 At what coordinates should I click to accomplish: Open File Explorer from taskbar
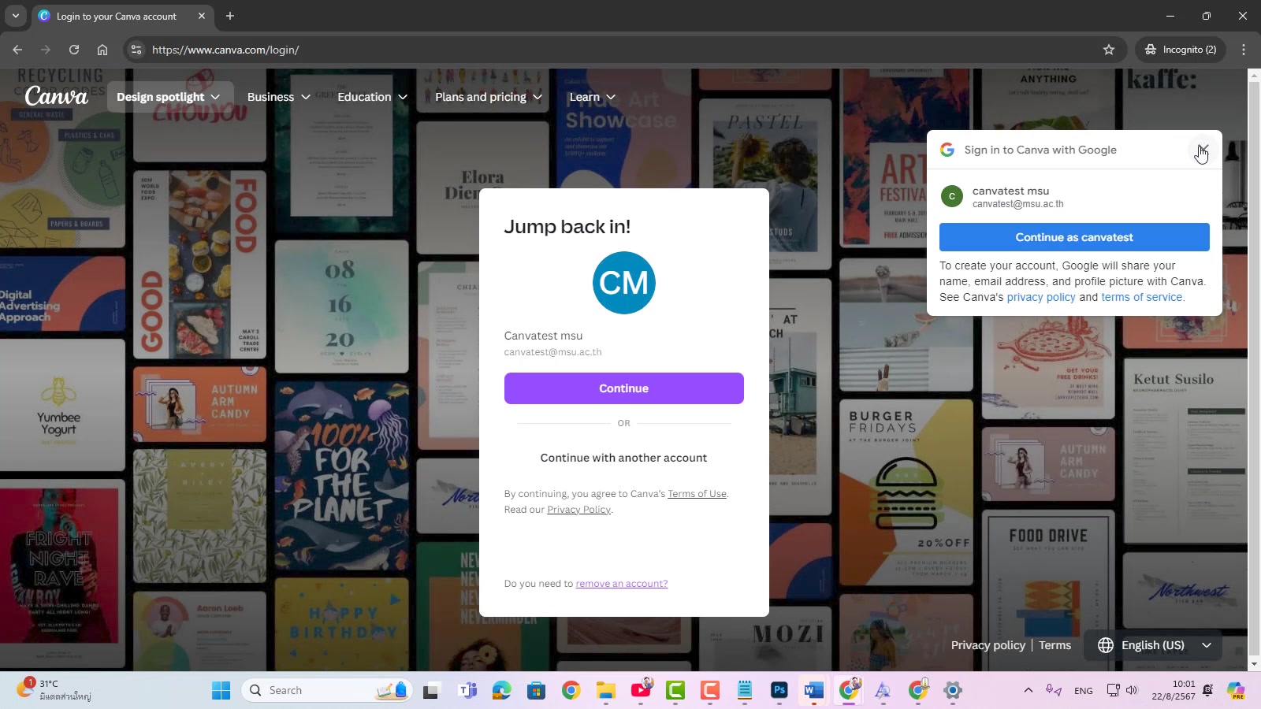605,691
